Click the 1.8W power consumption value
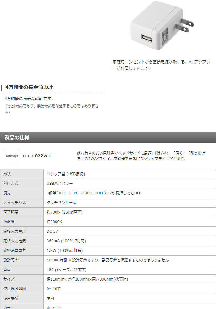Screen dimensions: 216x309 pos(64,251)
